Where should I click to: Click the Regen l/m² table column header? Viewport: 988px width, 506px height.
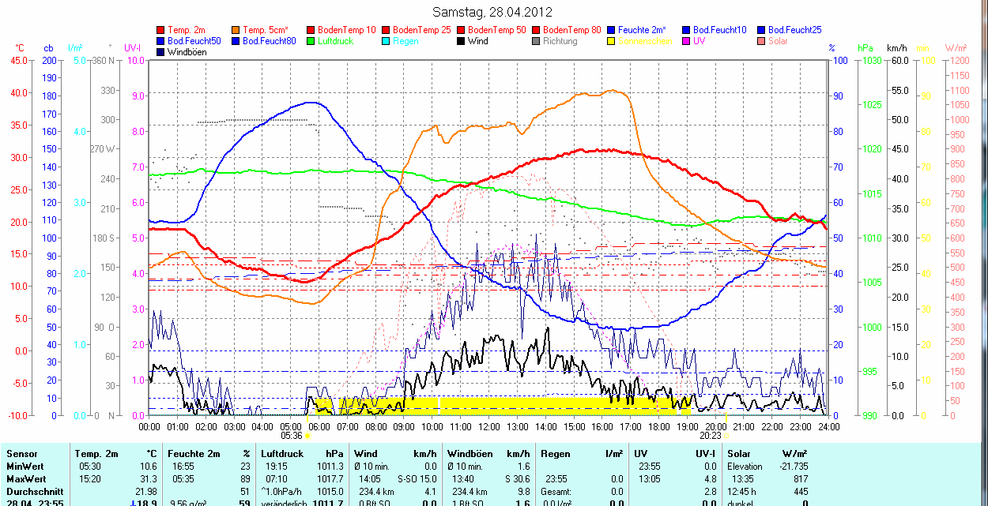(580, 454)
